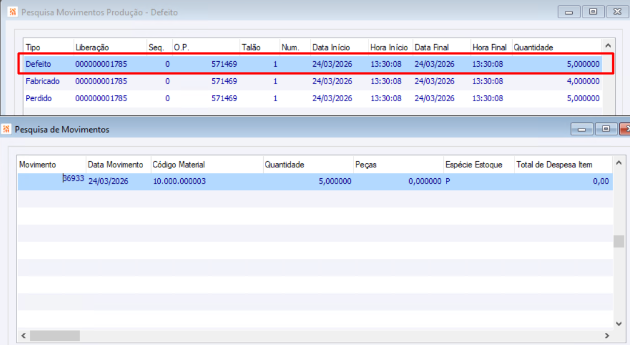Click Liberação value in the Perdido row
Screen dimensions: 630x345
(101, 98)
